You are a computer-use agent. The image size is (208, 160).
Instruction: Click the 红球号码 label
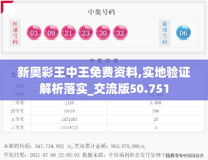pos(15,33)
